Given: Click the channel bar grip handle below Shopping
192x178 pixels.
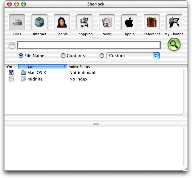Looking at the screenshot, I should [96, 38].
